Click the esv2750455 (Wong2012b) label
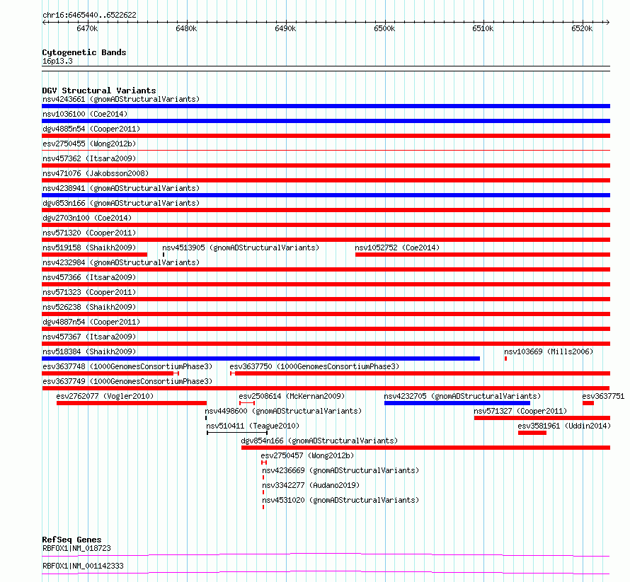The width and height of the screenshot is (630, 582). (x=89, y=144)
